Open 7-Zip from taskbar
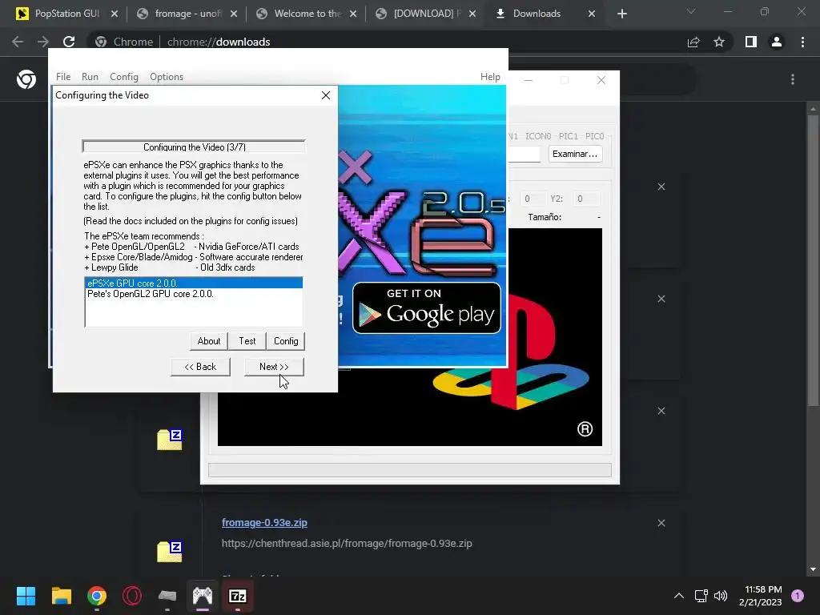This screenshot has height=615, width=820. pos(238,596)
